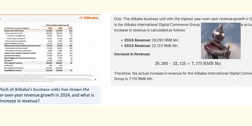
Task: Click the slide page number 18
Action: [95, 79]
